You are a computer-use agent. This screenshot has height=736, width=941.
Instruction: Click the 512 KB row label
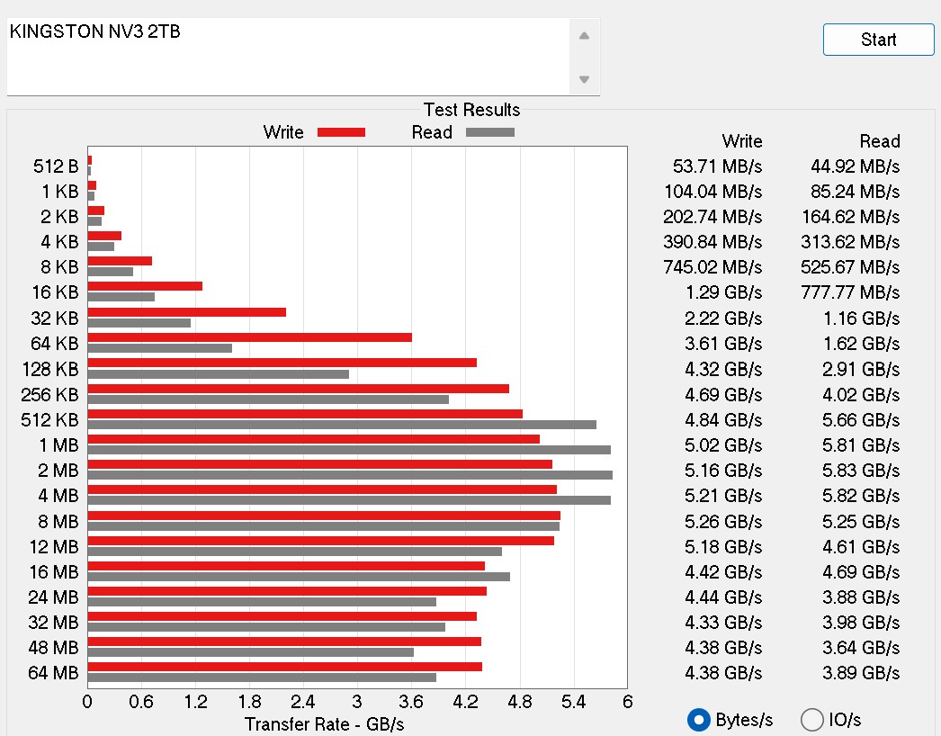pos(49,420)
